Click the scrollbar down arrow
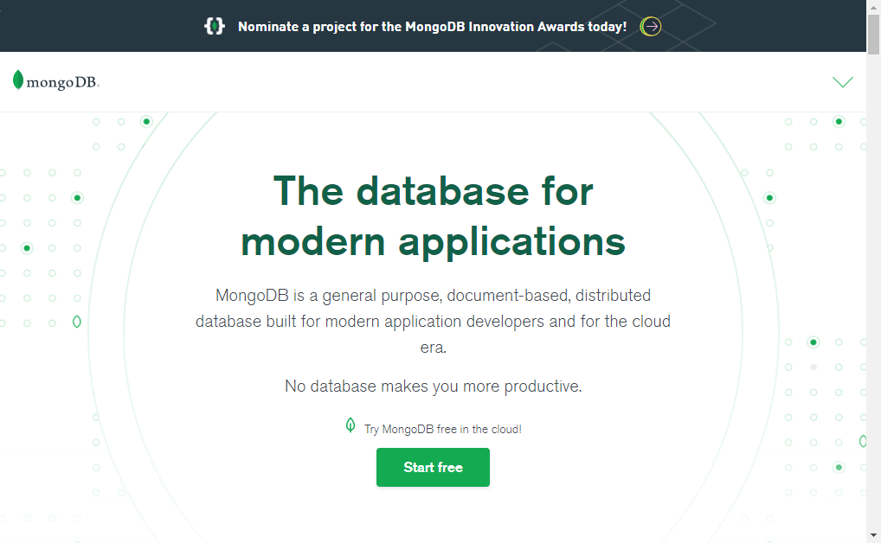Viewport: 881px width, 543px height. point(873,536)
